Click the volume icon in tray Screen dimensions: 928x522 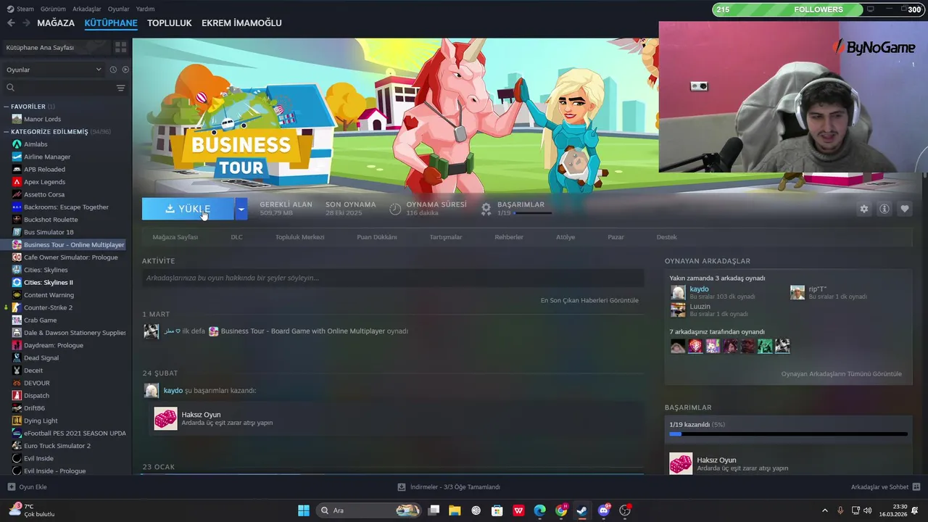click(x=868, y=510)
